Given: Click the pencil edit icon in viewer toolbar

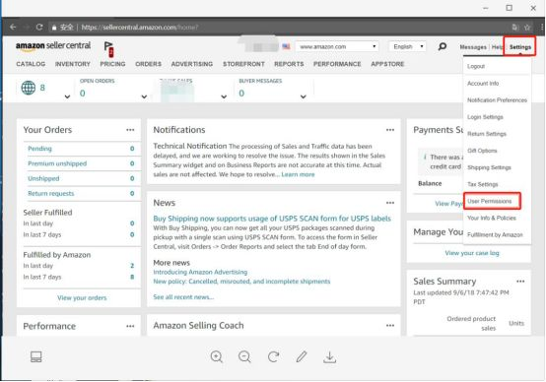Looking at the screenshot, I should [302, 356].
